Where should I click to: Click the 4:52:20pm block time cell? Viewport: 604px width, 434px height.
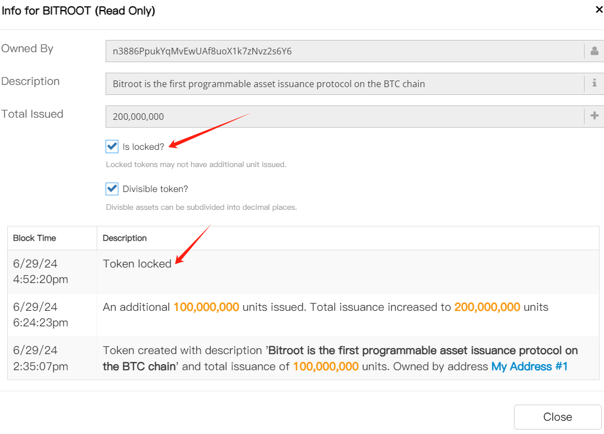[41, 271]
